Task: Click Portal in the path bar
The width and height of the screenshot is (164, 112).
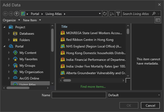Action: (35, 14)
